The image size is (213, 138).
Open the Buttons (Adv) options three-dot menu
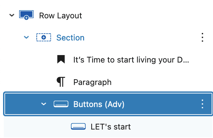[x=202, y=104]
